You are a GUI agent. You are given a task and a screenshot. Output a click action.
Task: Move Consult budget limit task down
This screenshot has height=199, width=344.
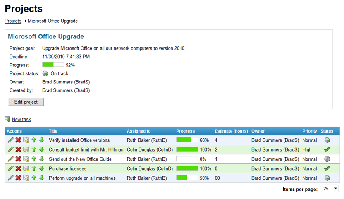coord(41,149)
